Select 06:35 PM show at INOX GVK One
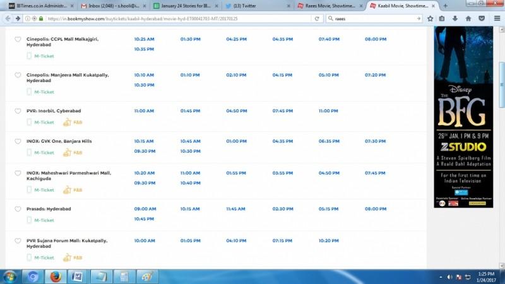Screen dimensions: 505x284 point(329,141)
